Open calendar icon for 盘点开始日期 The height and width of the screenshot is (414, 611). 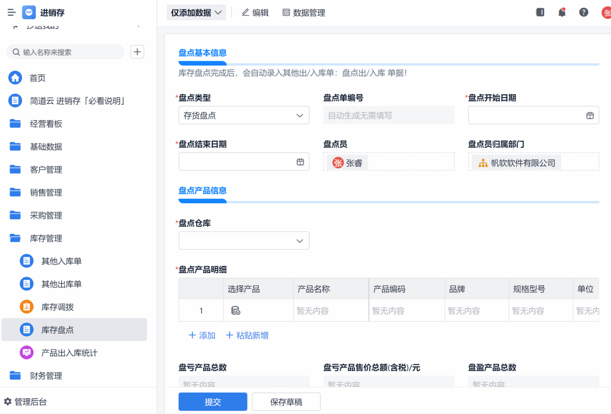click(x=590, y=115)
